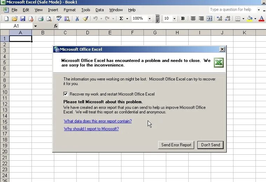
Task: Open Print Preview magnifier icon
Action: 49,19
